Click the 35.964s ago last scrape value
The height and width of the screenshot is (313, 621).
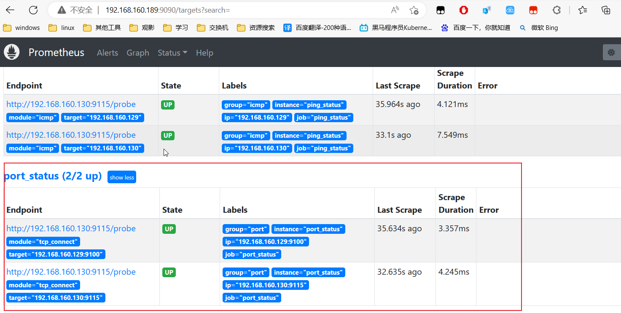(x=398, y=104)
